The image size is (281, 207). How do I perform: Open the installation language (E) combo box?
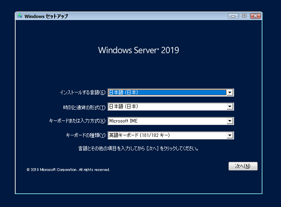click(x=171, y=92)
